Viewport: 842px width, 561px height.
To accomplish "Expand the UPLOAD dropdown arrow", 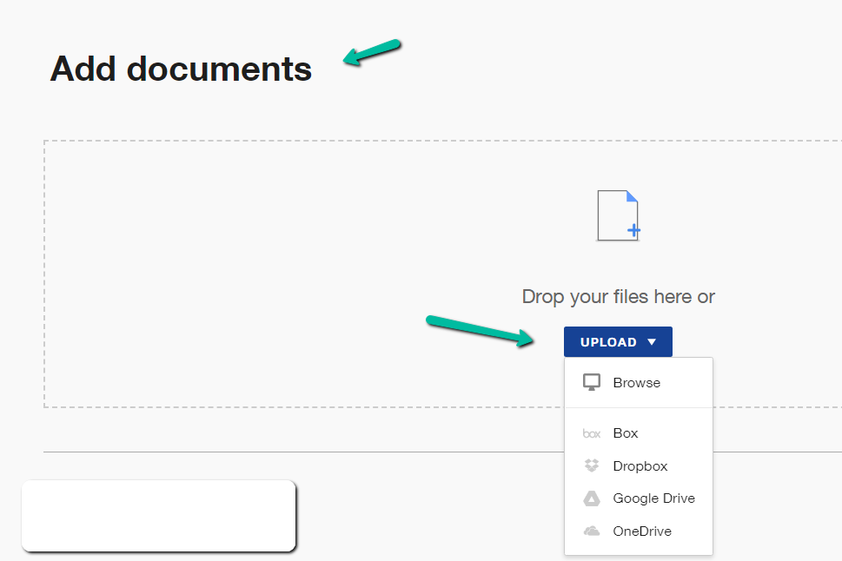I will tap(652, 342).
